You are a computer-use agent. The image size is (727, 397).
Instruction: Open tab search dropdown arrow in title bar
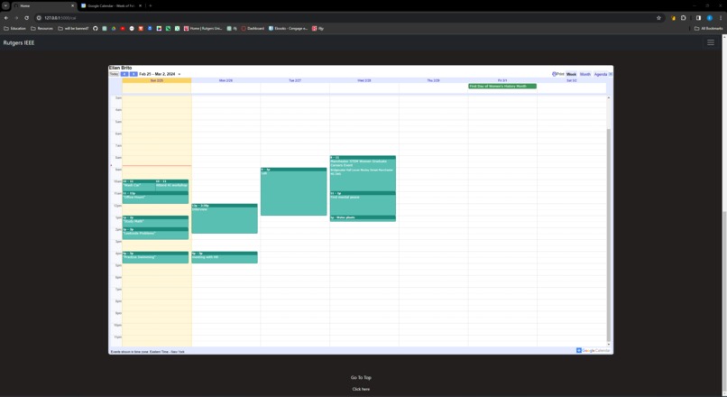pos(5,5)
